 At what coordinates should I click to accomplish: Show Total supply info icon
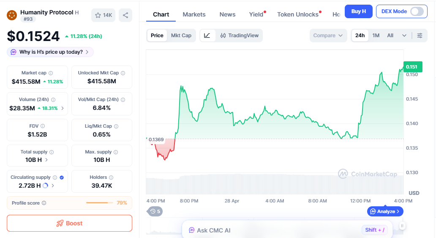pos(52,152)
